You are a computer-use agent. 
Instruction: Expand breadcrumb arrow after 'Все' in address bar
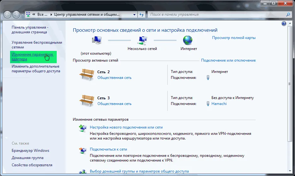click(51, 14)
